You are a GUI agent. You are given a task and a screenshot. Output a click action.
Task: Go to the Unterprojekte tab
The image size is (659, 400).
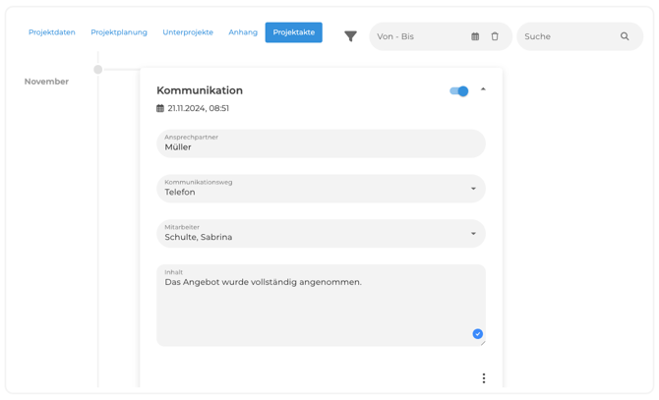point(188,32)
